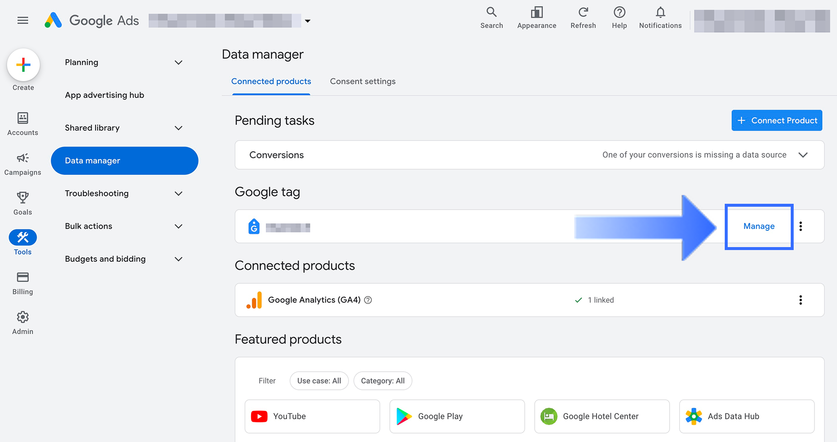Image resolution: width=837 pixels, height=442 pixels.
Task: Click the Create plus button
Action: (23, 65)
